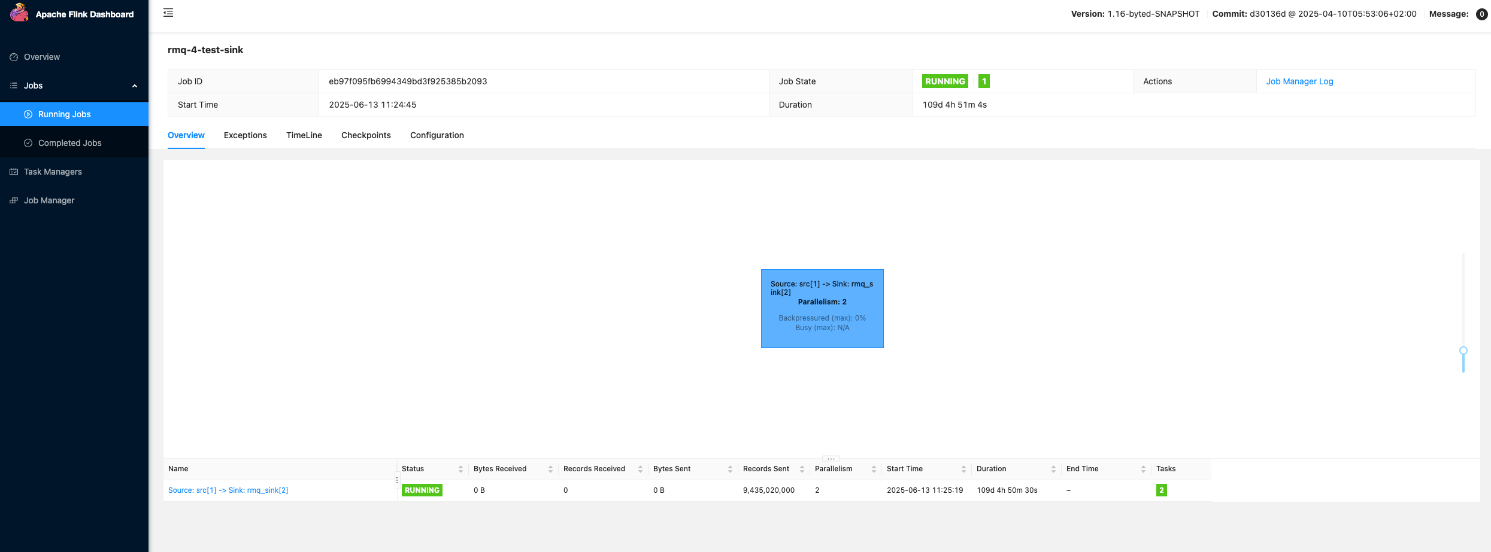The height and width of the screenshot is (552, 1491).
Task: Click the Running Jobs play-circle icon
Action: [x=28, y=114]
